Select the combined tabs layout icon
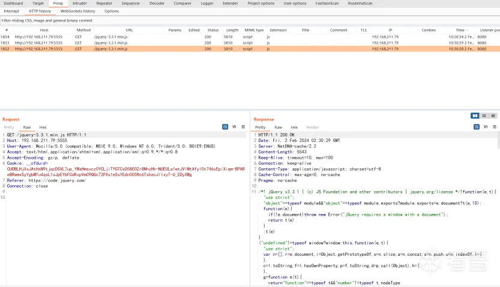 493,116
